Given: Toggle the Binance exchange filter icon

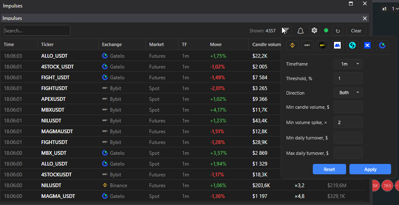Looking at the screenshot, I should click(292, 45).
